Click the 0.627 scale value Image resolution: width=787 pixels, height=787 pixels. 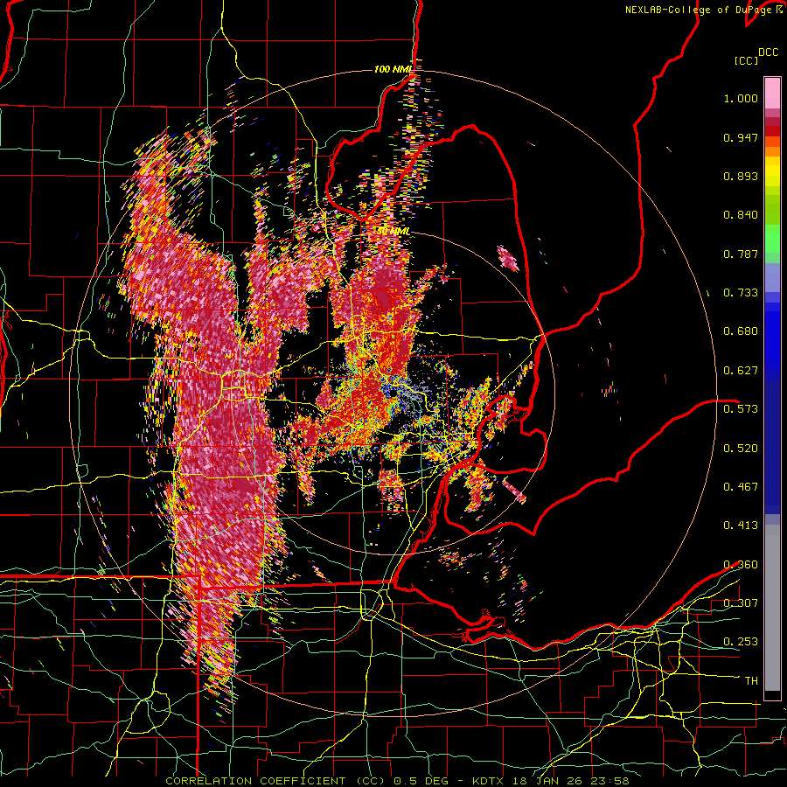coord(741,371)
